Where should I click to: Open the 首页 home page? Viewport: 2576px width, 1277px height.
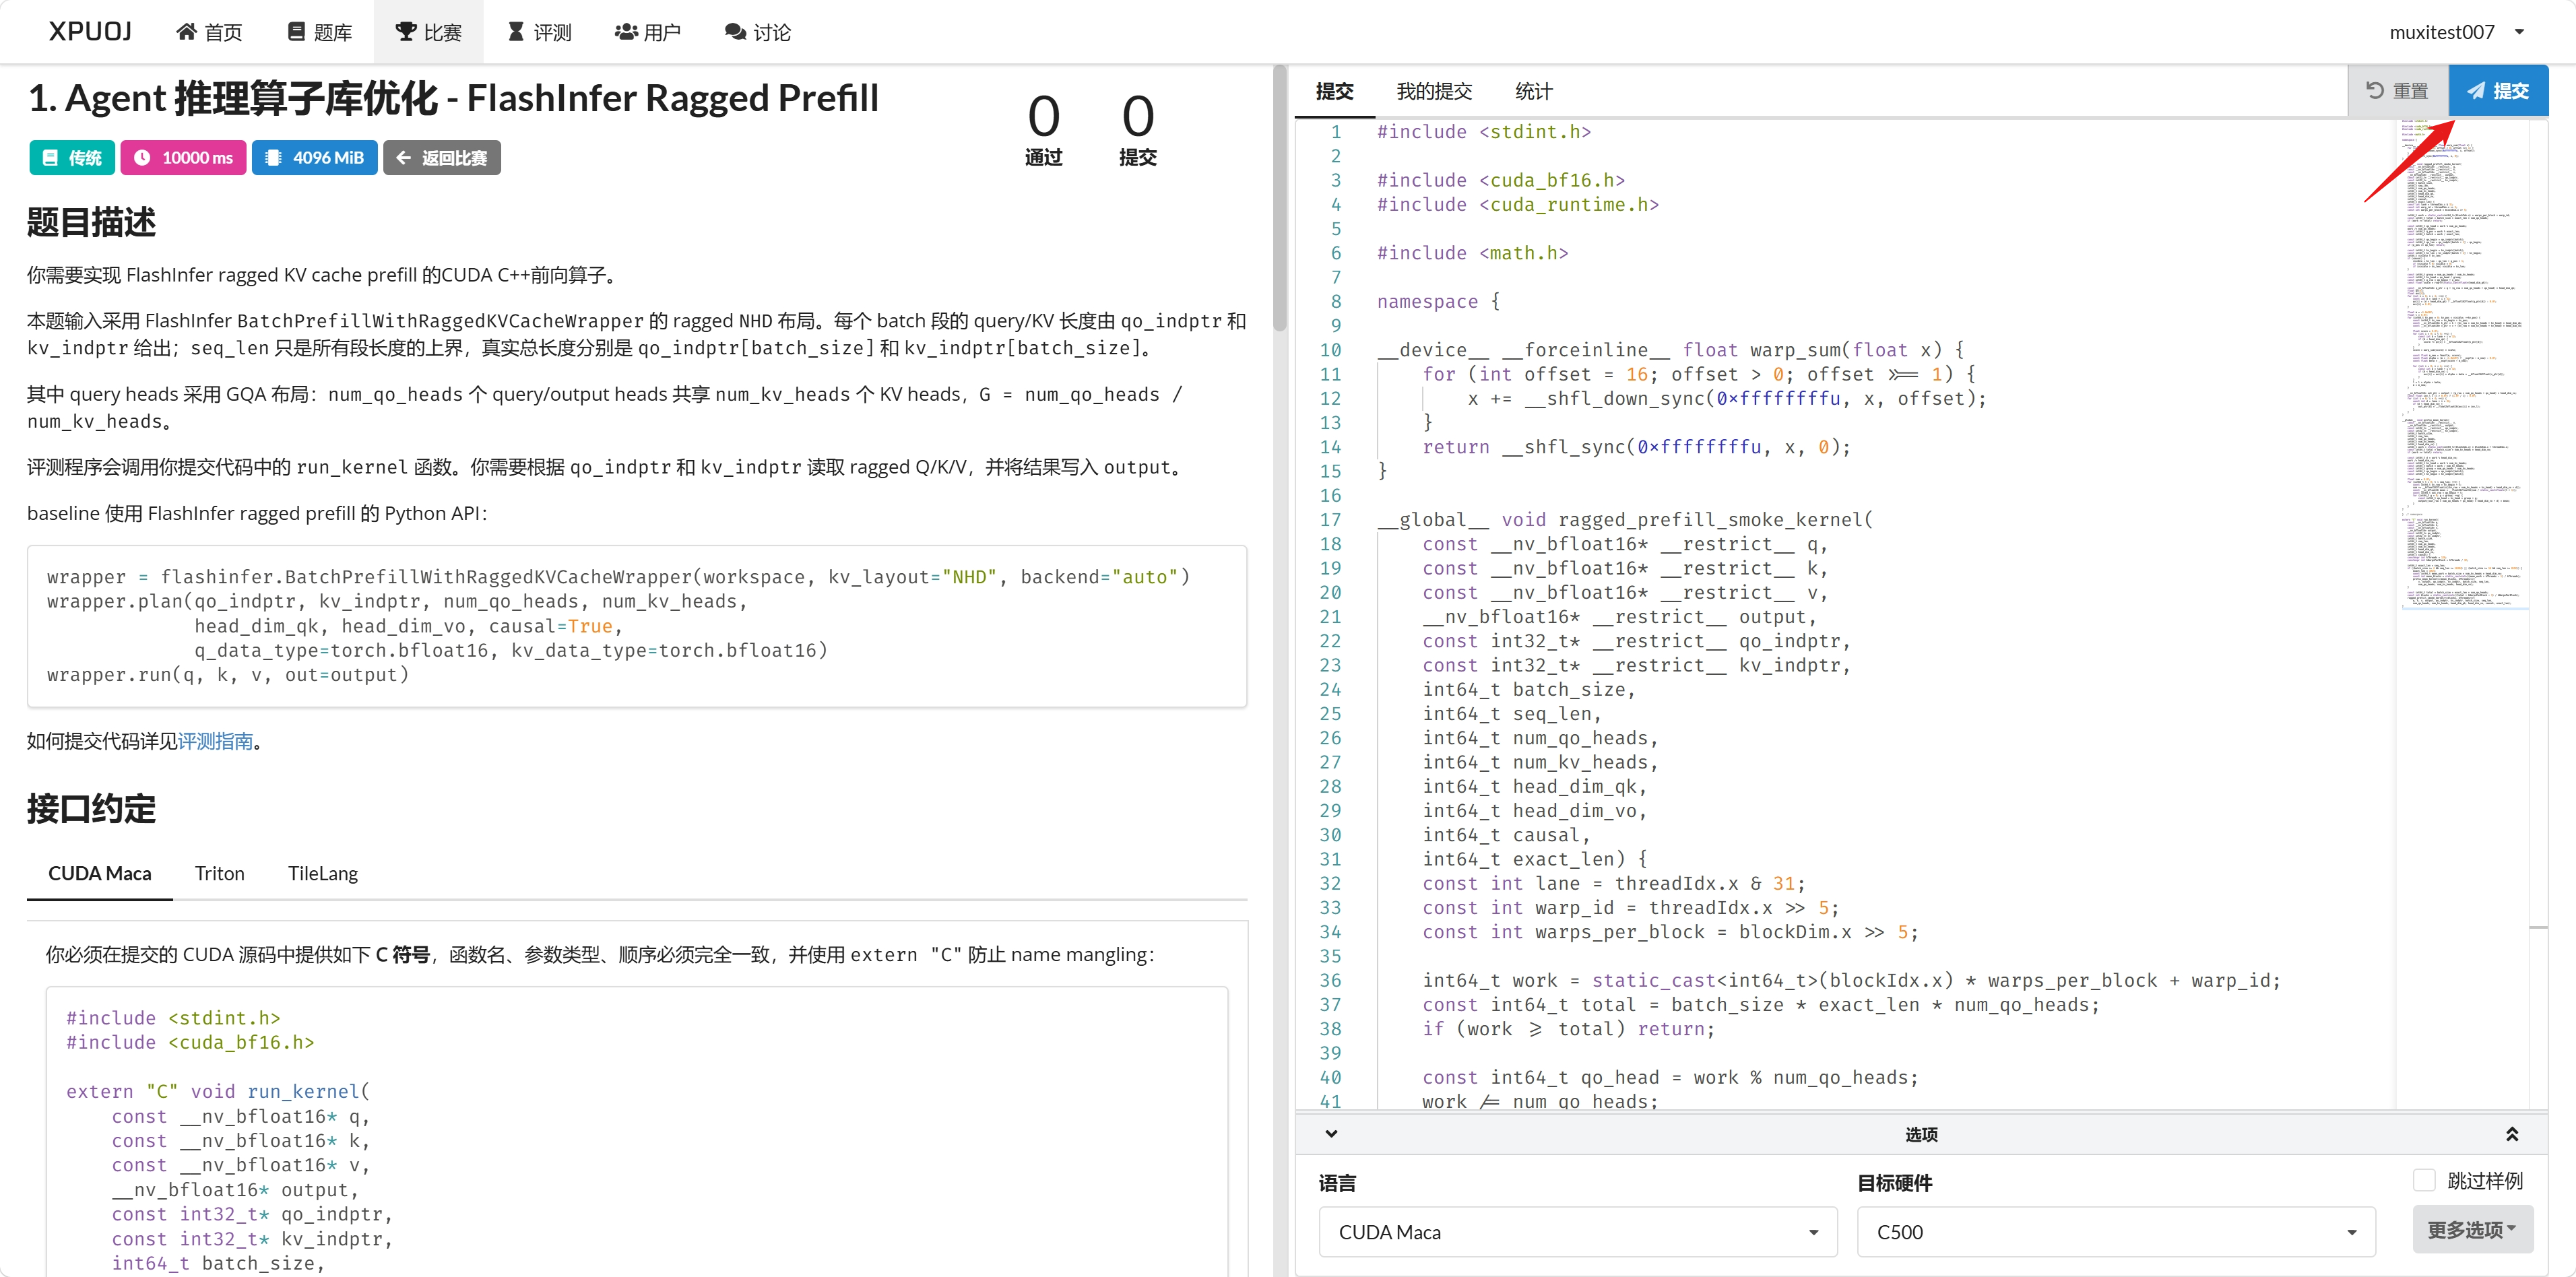coord(209,32)
